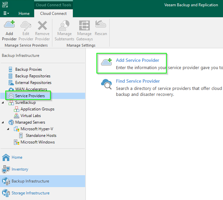Click the Remove Provider X icon

click(x=42, y=25)
